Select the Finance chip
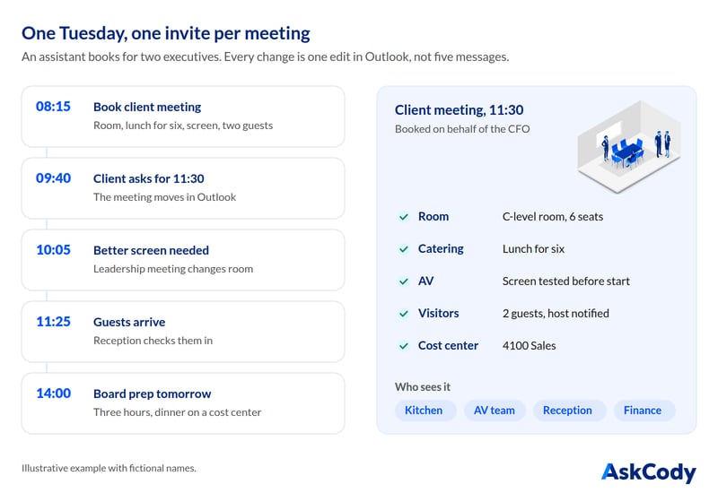718x502 pixels. pyautogui.click(x=643, y=410)
